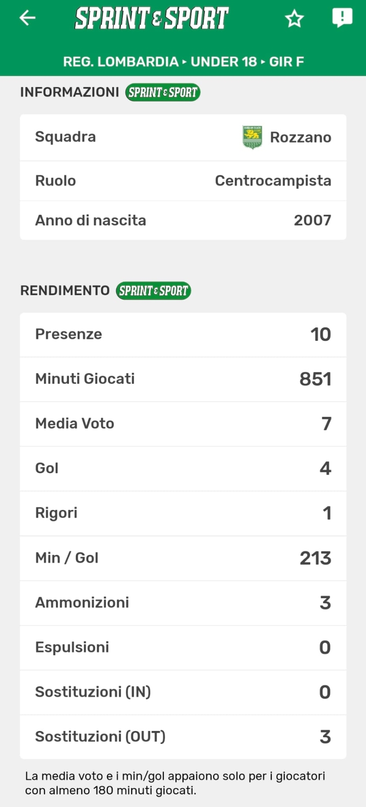
Task: Add player to favorites with star icon
Action: coord(294,18)
